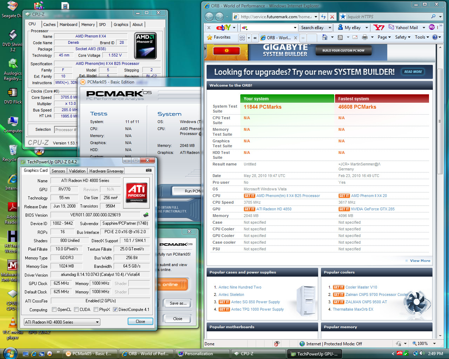Open Quick Tabs grid view
The width and height of the screenshot is (449, 359).
coord(242,38)
